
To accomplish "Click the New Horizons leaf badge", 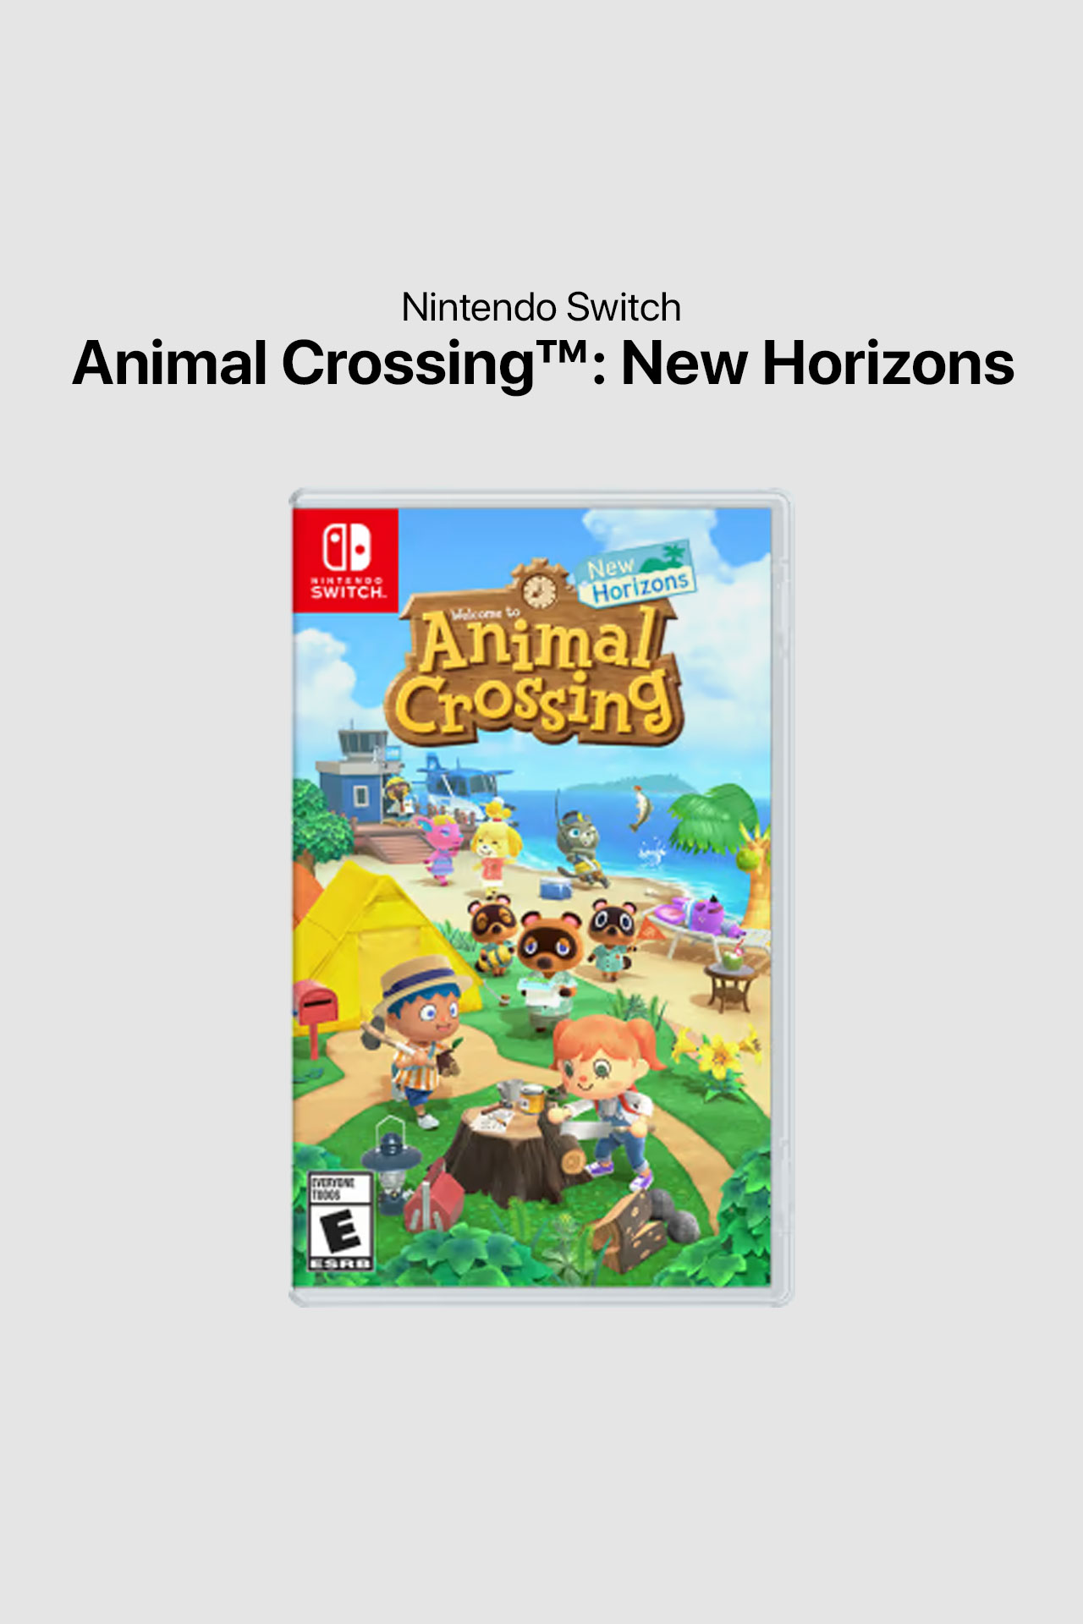I will point(639,574).
